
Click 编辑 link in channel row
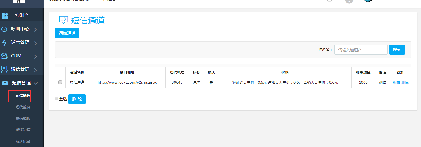(x=396, y=82)
